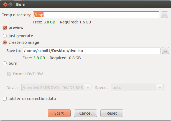The width and height of the screenshot is (171, 121).
Task: Uncheck the preview checkbox
Action: pyautogui.click(x=5, y=28)
